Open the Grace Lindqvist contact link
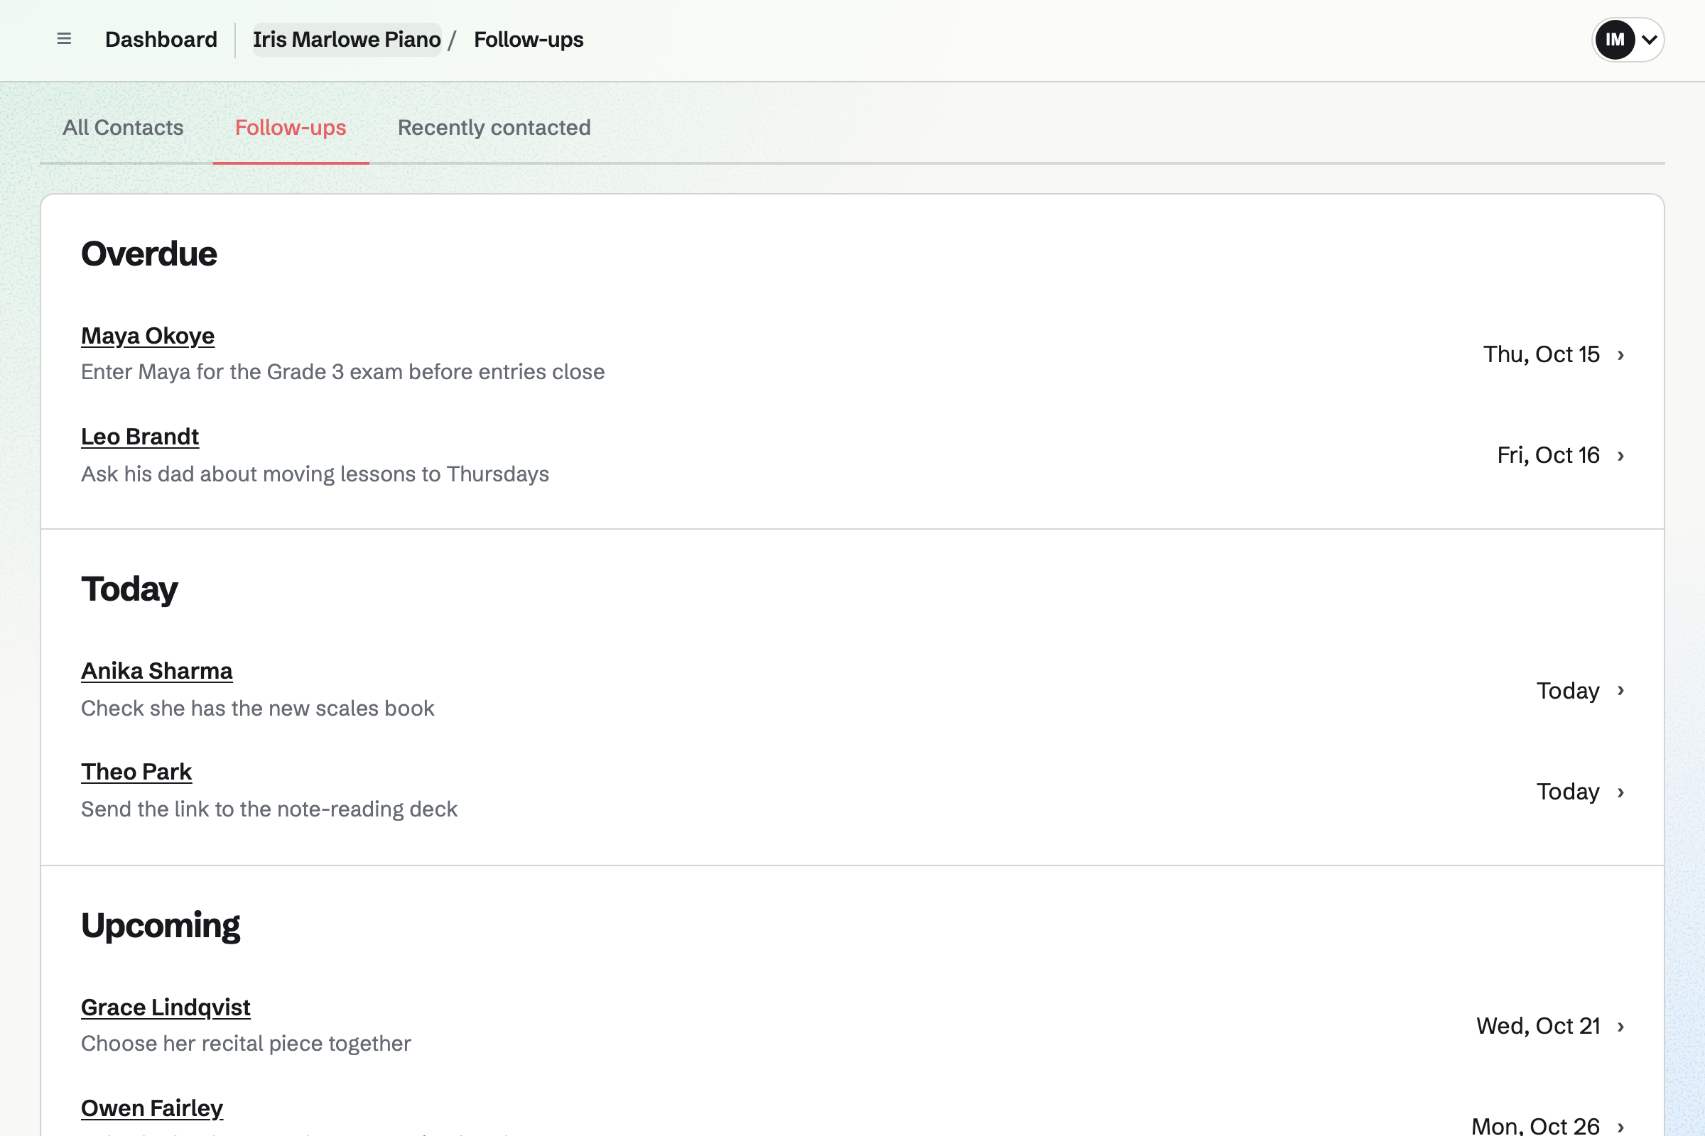The height and width of the screenshot is (1136, 1705). [166, 1007]
